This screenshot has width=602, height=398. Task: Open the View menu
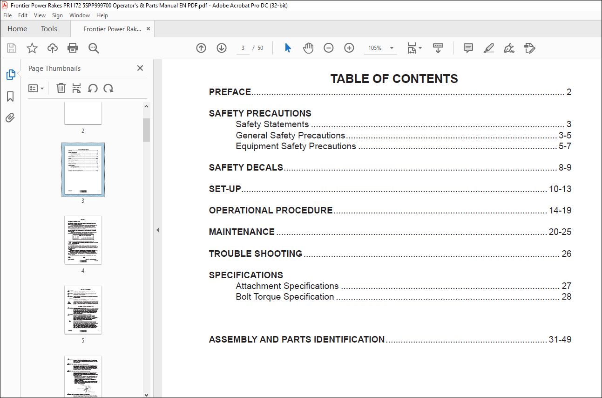click(40, 15)
